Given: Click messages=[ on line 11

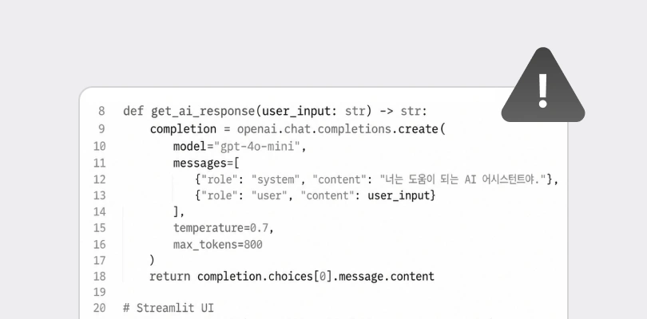Looking at the screenshot, I should tap(206, 163).
